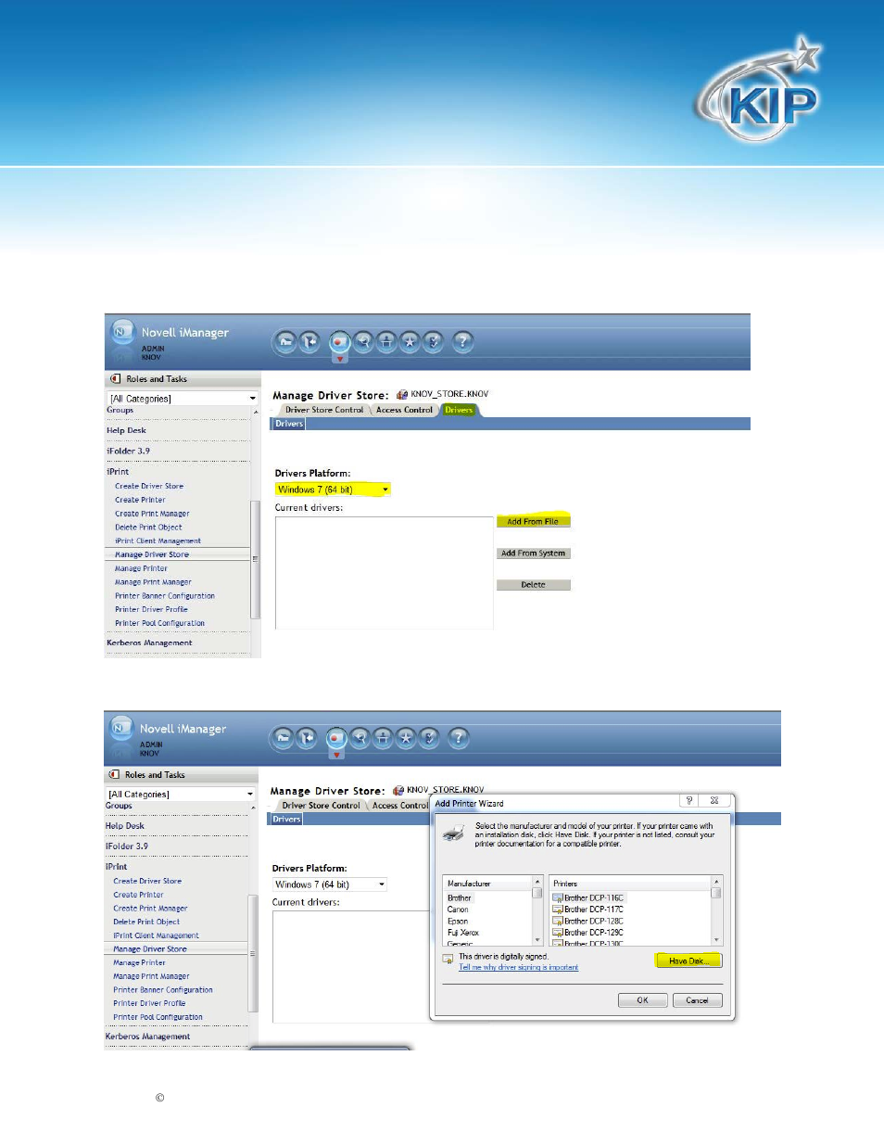Click the Add From System button

tap(533, 553)
